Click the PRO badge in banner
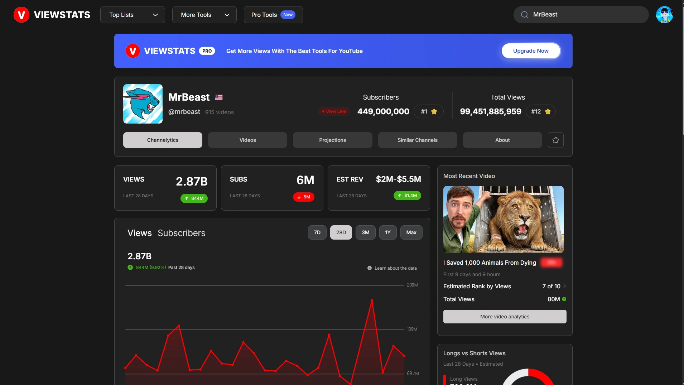Image resolution: width=684 pixels, height=385 pixels. (207, 51)
